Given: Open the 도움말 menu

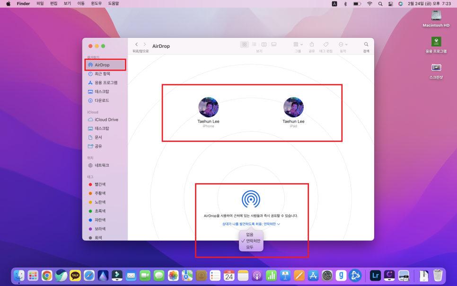Looking at the screenshot, I should point(114,3).
